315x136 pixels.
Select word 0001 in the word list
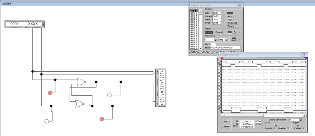[194, 15]
